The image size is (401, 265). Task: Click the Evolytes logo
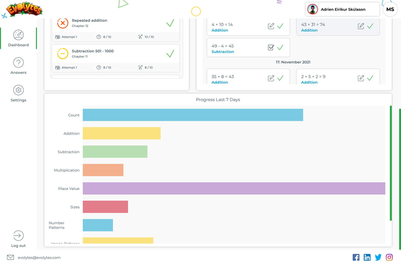click(x=24, y=9)
